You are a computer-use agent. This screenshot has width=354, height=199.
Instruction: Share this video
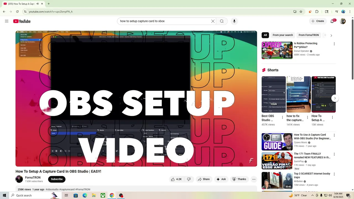pyautogui.click(x=204, y=179)
